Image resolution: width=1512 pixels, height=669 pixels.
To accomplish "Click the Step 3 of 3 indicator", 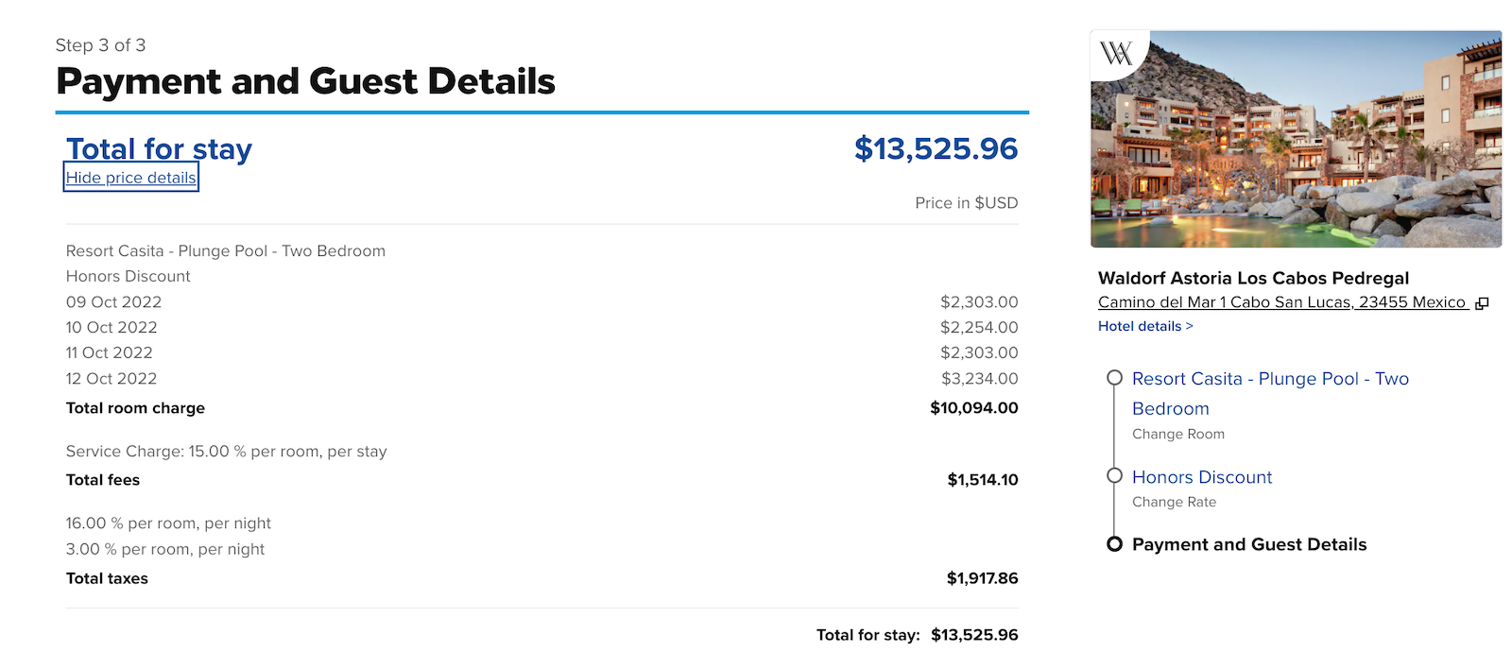I will point(98,44).
